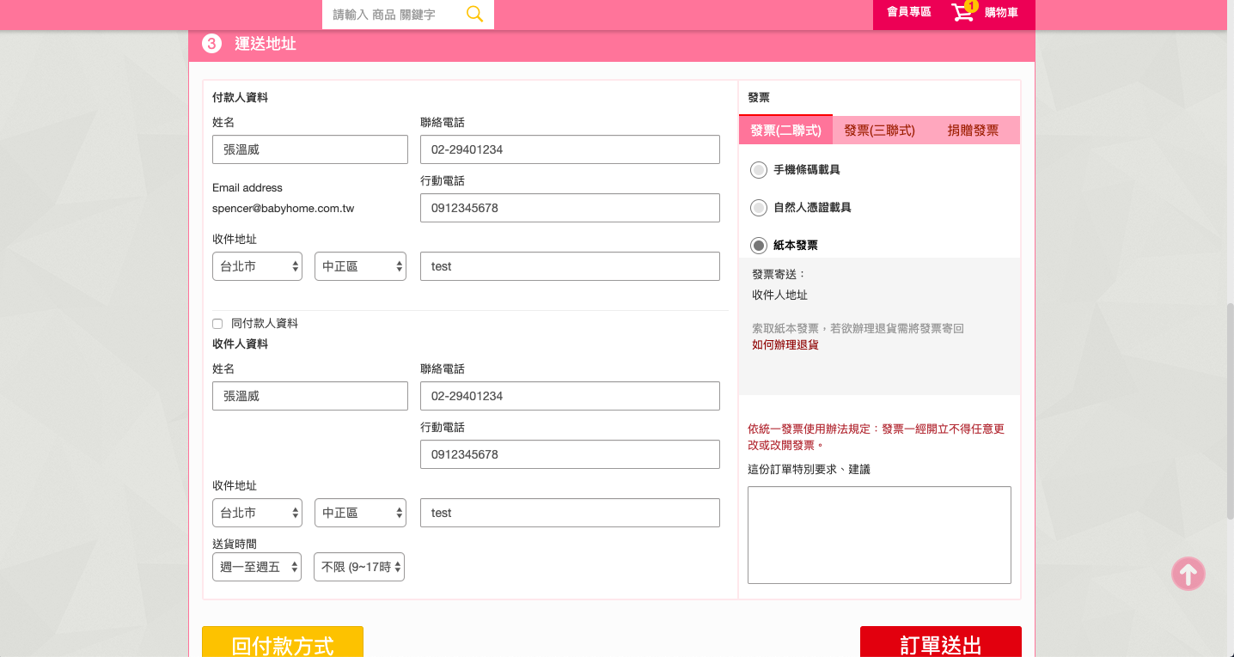Click recipient 行動電話 input field
Viewport: 1234px width, 657px height.
(x=570, y=454)
